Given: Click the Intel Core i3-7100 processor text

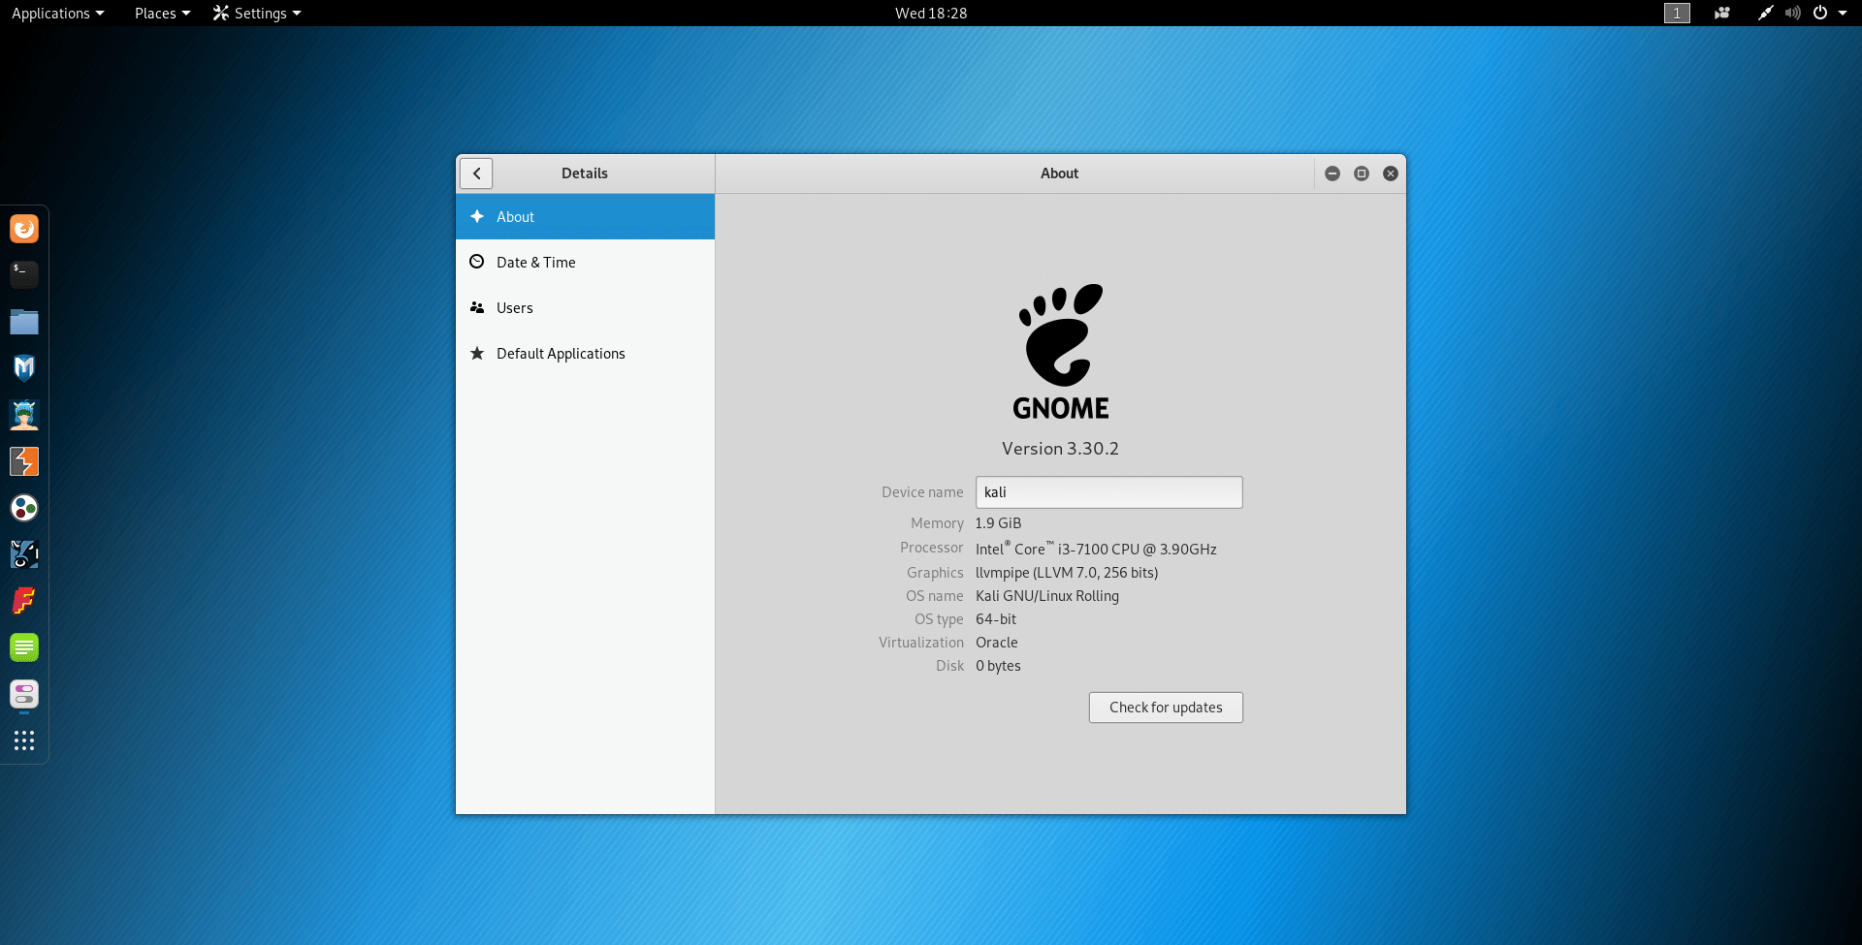Looking at the screenshot, I should point(1096,549).
